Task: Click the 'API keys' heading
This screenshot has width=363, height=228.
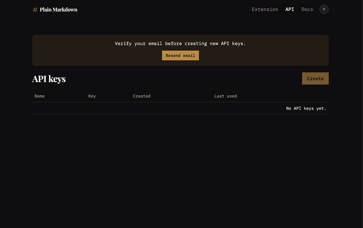Action: pos(49,79)
